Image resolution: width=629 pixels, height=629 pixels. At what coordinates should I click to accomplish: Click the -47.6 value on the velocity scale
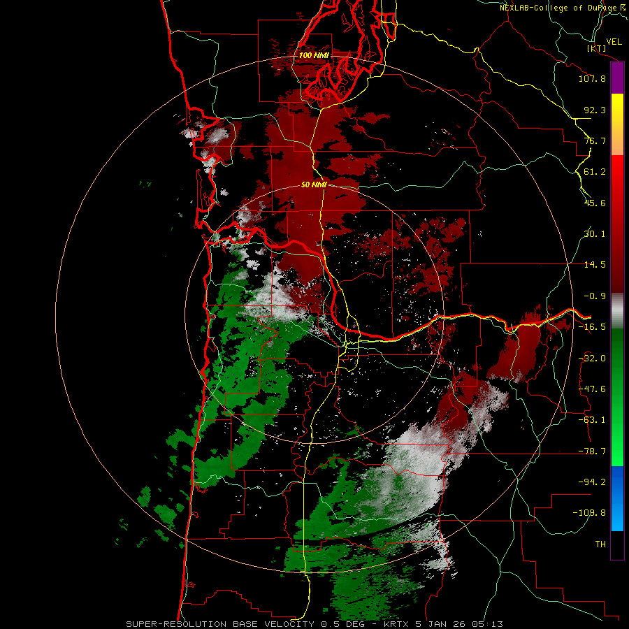[x=592, y=389]
